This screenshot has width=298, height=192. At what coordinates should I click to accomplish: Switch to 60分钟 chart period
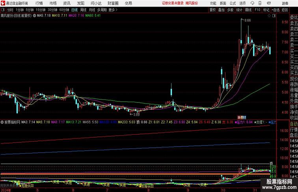(64, 10)
